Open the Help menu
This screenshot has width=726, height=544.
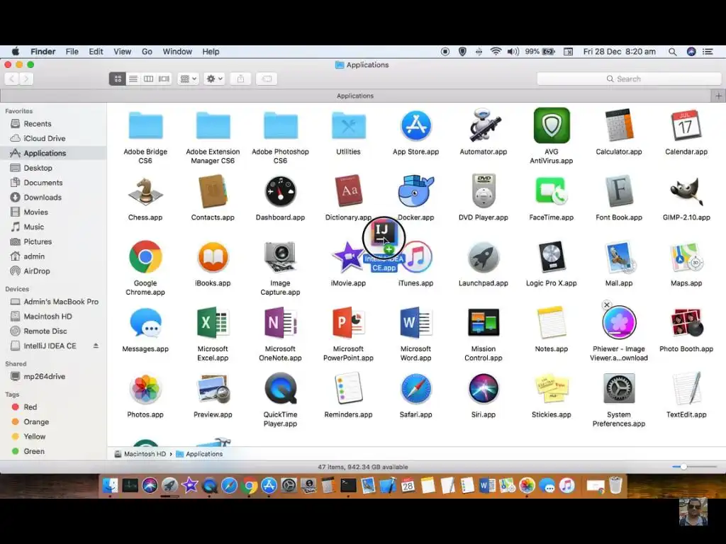(211, 51)
